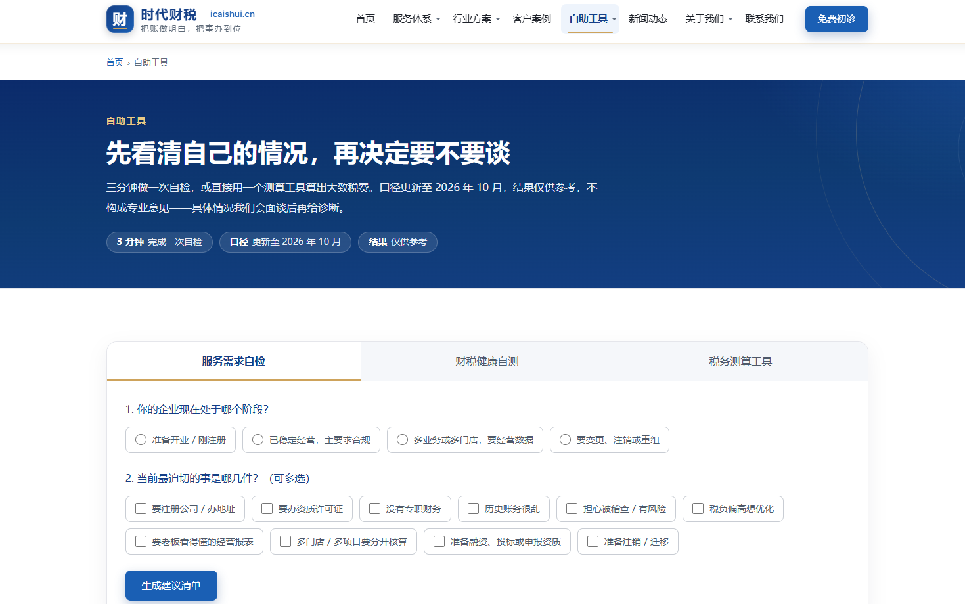
Task: Open the 新闻动态 navigation item
Action: [x=648, y=19]
